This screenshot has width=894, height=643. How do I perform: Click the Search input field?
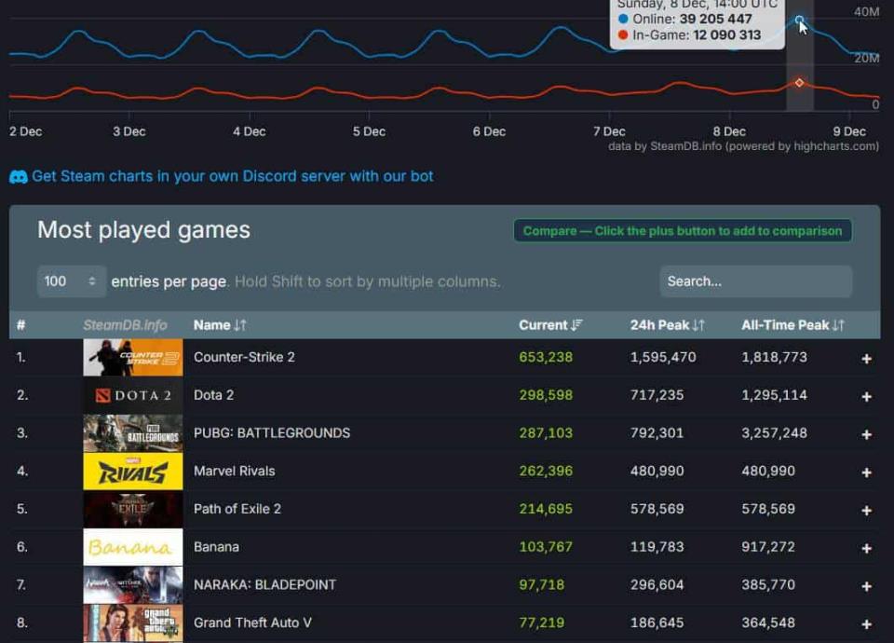coord(755,281)
